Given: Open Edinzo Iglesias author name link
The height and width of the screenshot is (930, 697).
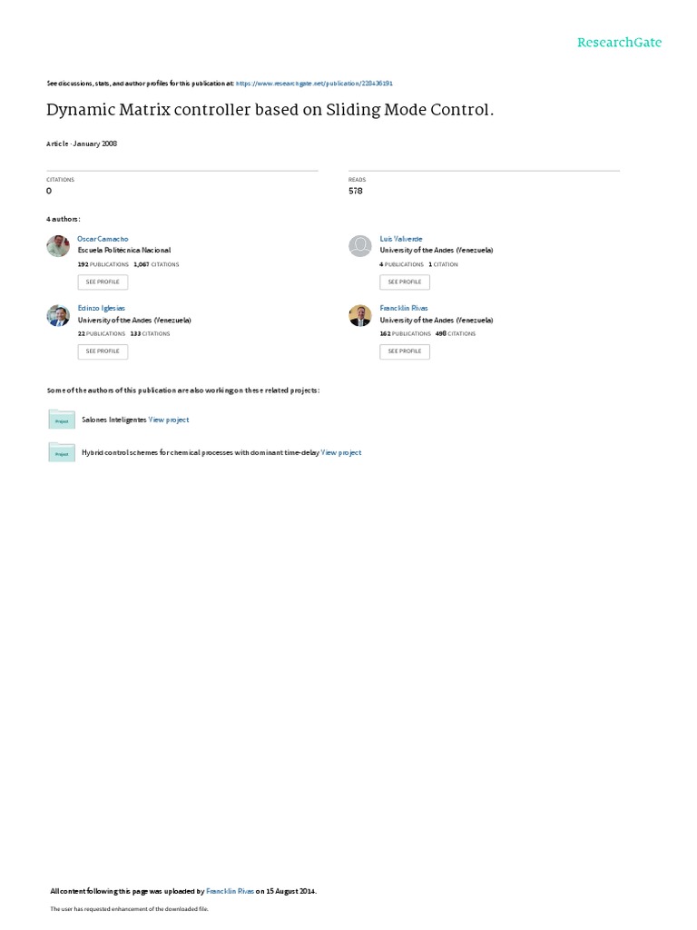Looking at the screenshot, I should (x=102, y=309).
